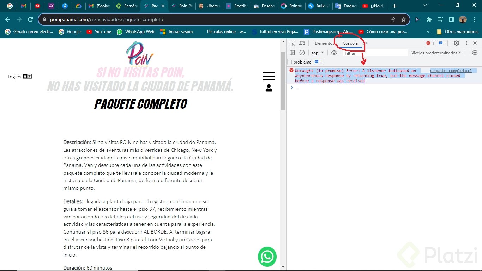Open the console sidebar panel icon

tap(292, 53)
